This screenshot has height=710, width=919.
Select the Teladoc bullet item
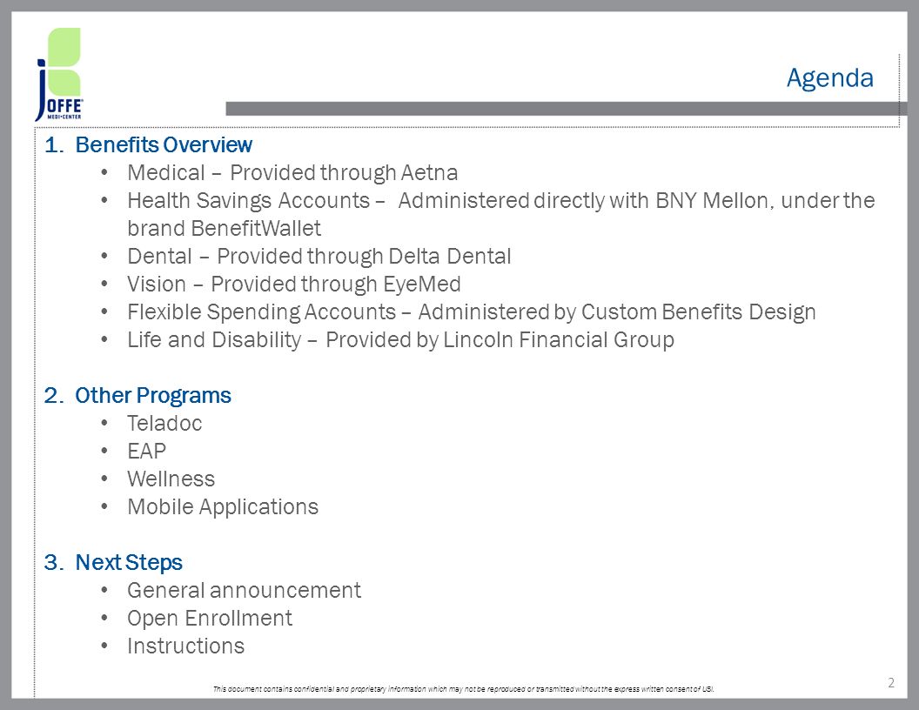click(164, 423)
